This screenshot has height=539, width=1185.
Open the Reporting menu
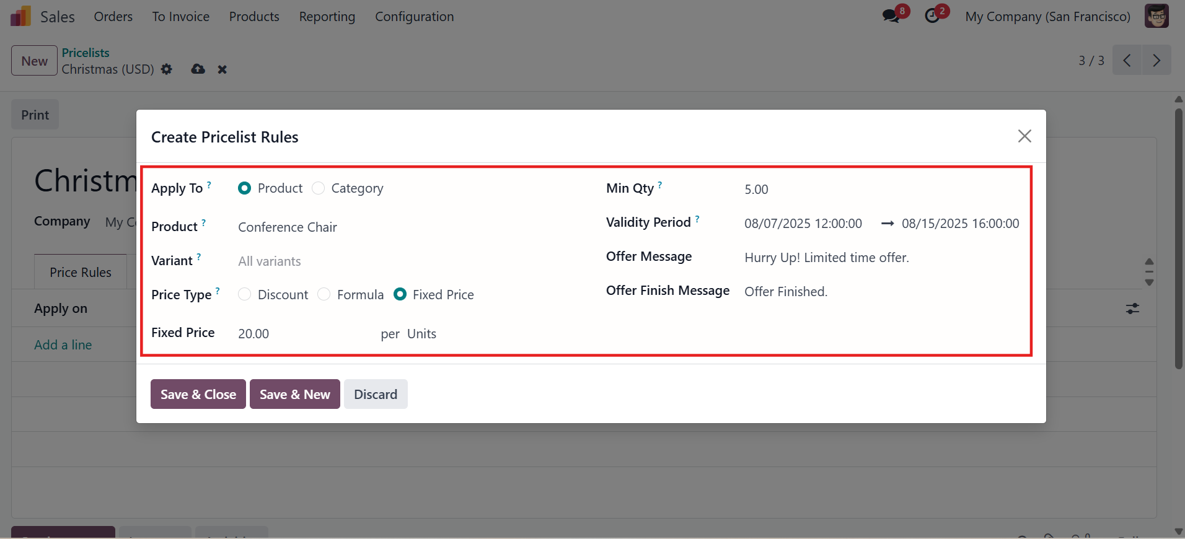click(x=327, y=17)
